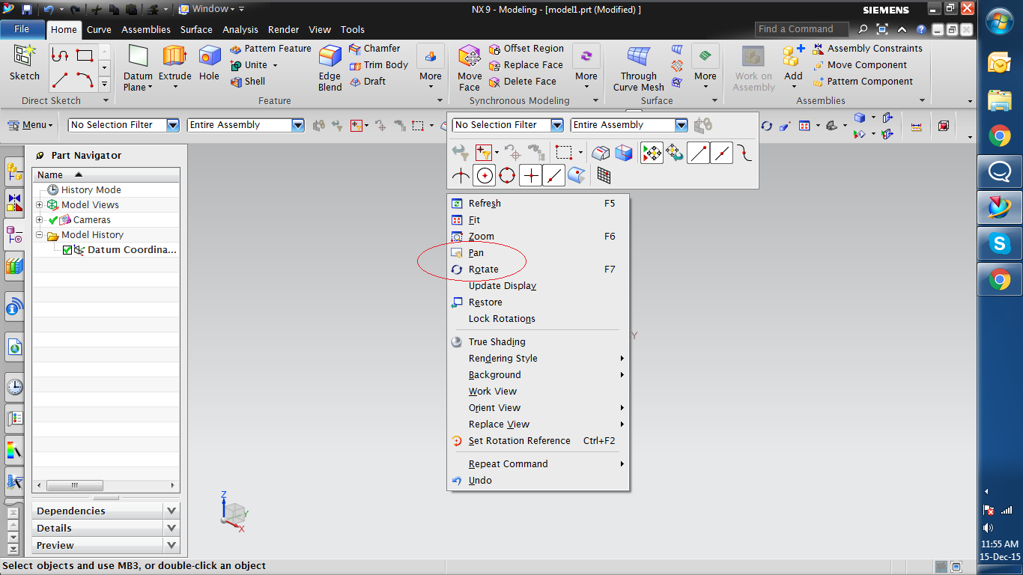This screenshot has width=1023, height=575.
Task: Select the Line sketch tool
Action: pyautogui.click(x=60, y=79)
